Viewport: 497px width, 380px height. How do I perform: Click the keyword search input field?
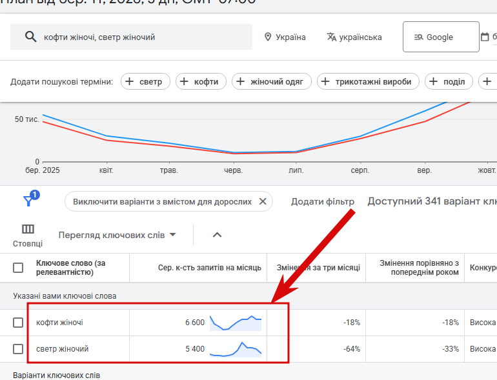(131, 37)
